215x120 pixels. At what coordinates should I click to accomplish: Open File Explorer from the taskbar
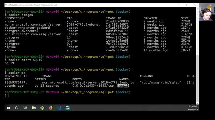click(34, 108)
